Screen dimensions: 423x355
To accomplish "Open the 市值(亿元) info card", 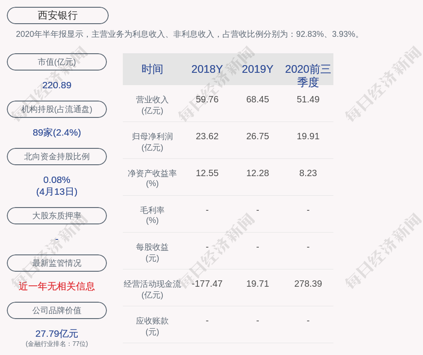I will tap(56, 62).
